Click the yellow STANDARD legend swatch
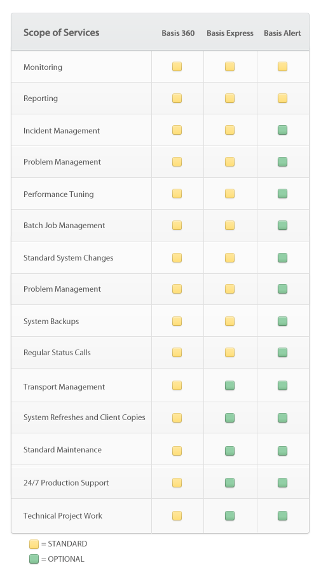Image resolution: width=321 pixels, height=570 pixels. tap(34, 544)
